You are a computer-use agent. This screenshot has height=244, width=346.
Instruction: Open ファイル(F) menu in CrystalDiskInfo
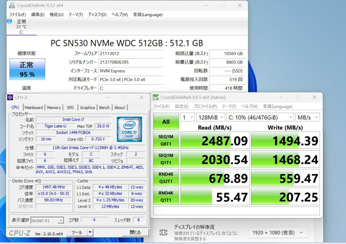click(x=17, y=15)
